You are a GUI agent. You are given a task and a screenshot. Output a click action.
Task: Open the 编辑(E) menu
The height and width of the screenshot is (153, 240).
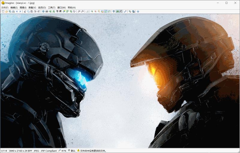(x=14, y=7)
